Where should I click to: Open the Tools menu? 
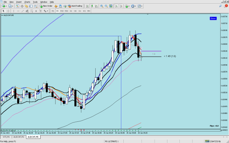pos(35,2)
